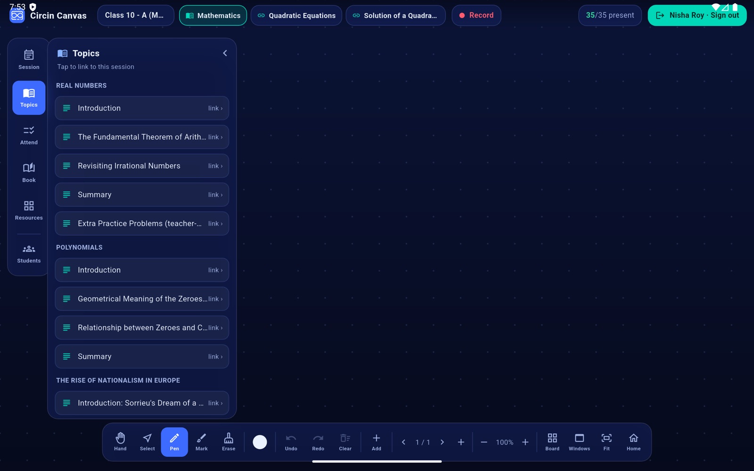Activate the Pen tool
754x471 pixels.
(x=174, y=442)
